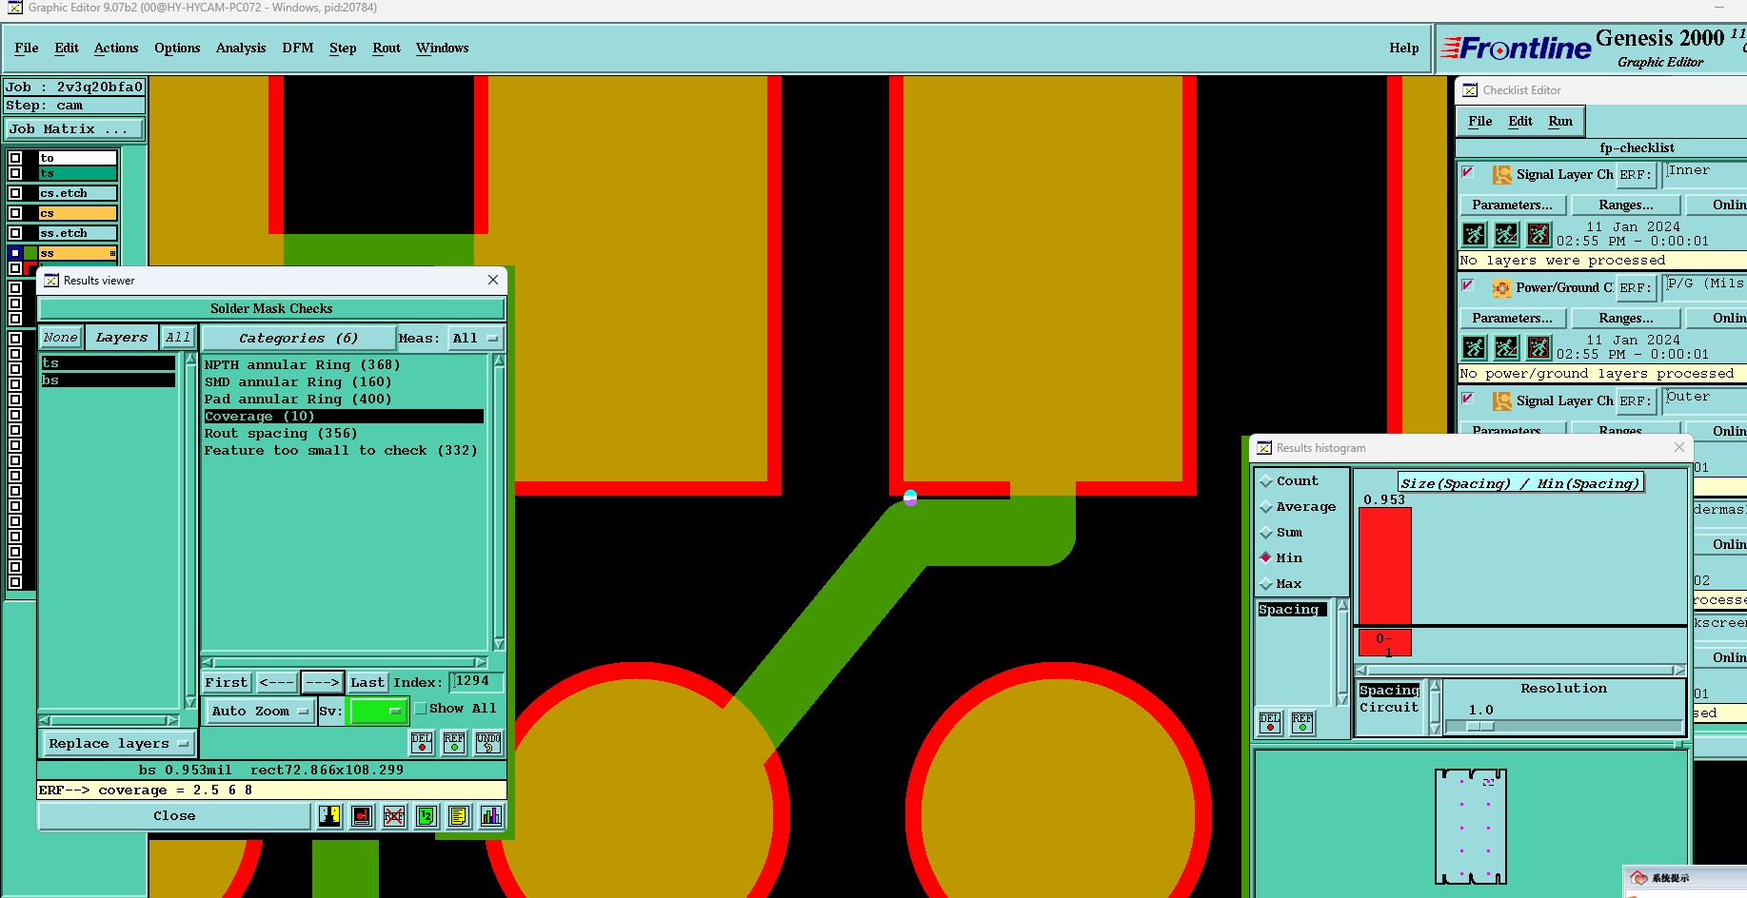Click the board panel thumbnail in the histogram window
Image resolution: width=1747 pixels, height=898 pixels.
point(1471,827)
